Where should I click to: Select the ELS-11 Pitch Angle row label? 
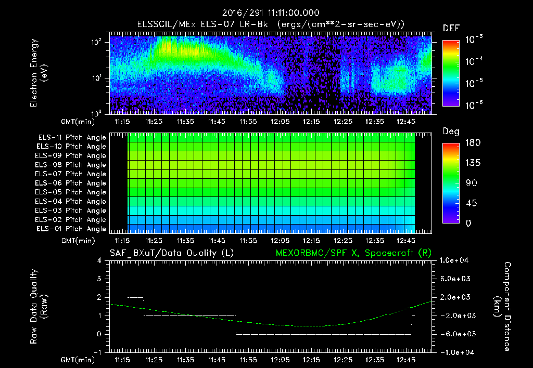72,138
